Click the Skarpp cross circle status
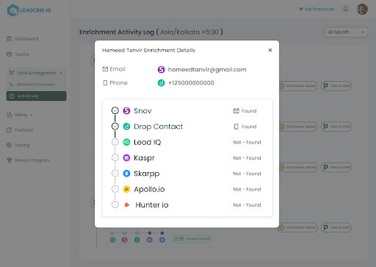Viewport: 376px width, 267px height. (115, 174)
